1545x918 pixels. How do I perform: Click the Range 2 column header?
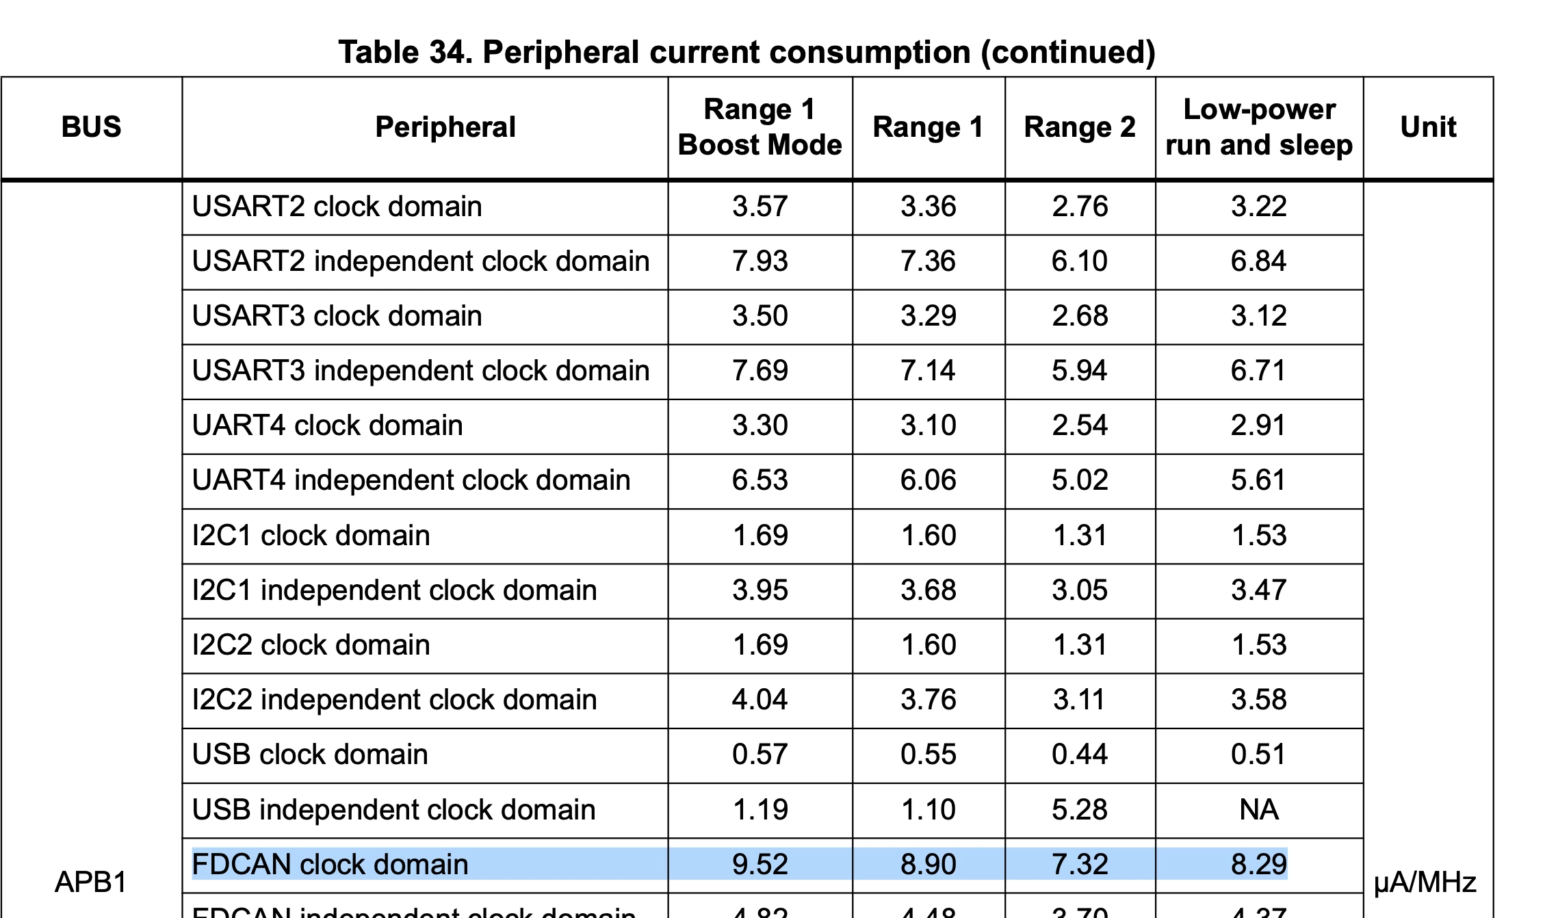tap(1080, 127)
